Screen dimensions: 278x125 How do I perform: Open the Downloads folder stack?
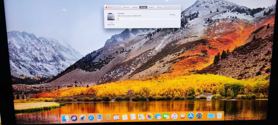[211, 116]
